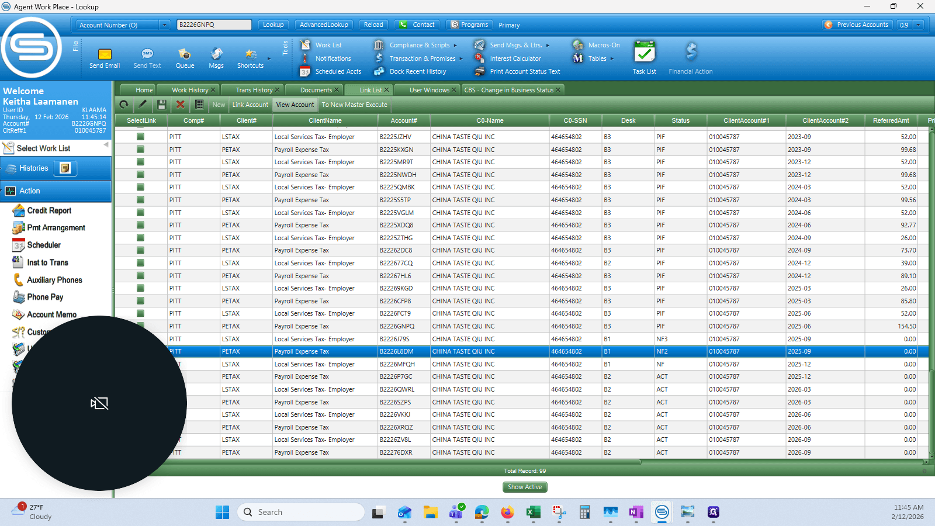Switch to the Work History tab
The height and width of the screenshot is (526, 935).
pos(190,90)
